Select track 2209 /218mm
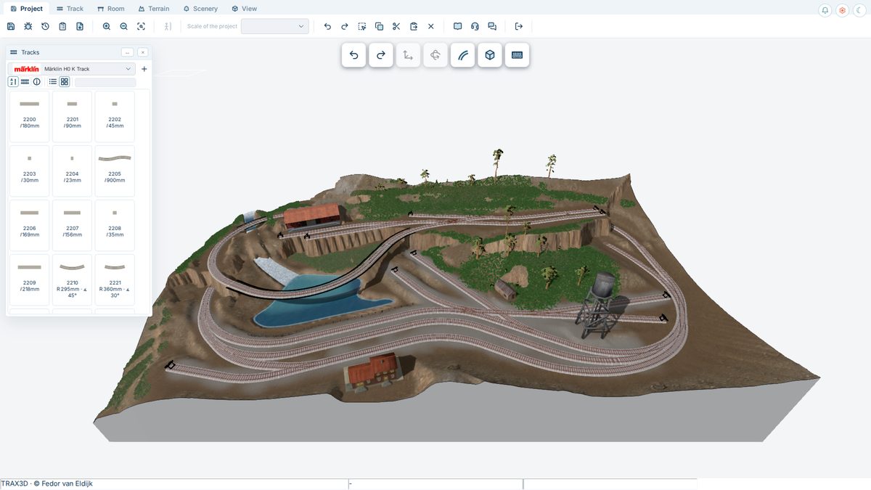This screenshot has height=490, width=871. tap(29, 279)
